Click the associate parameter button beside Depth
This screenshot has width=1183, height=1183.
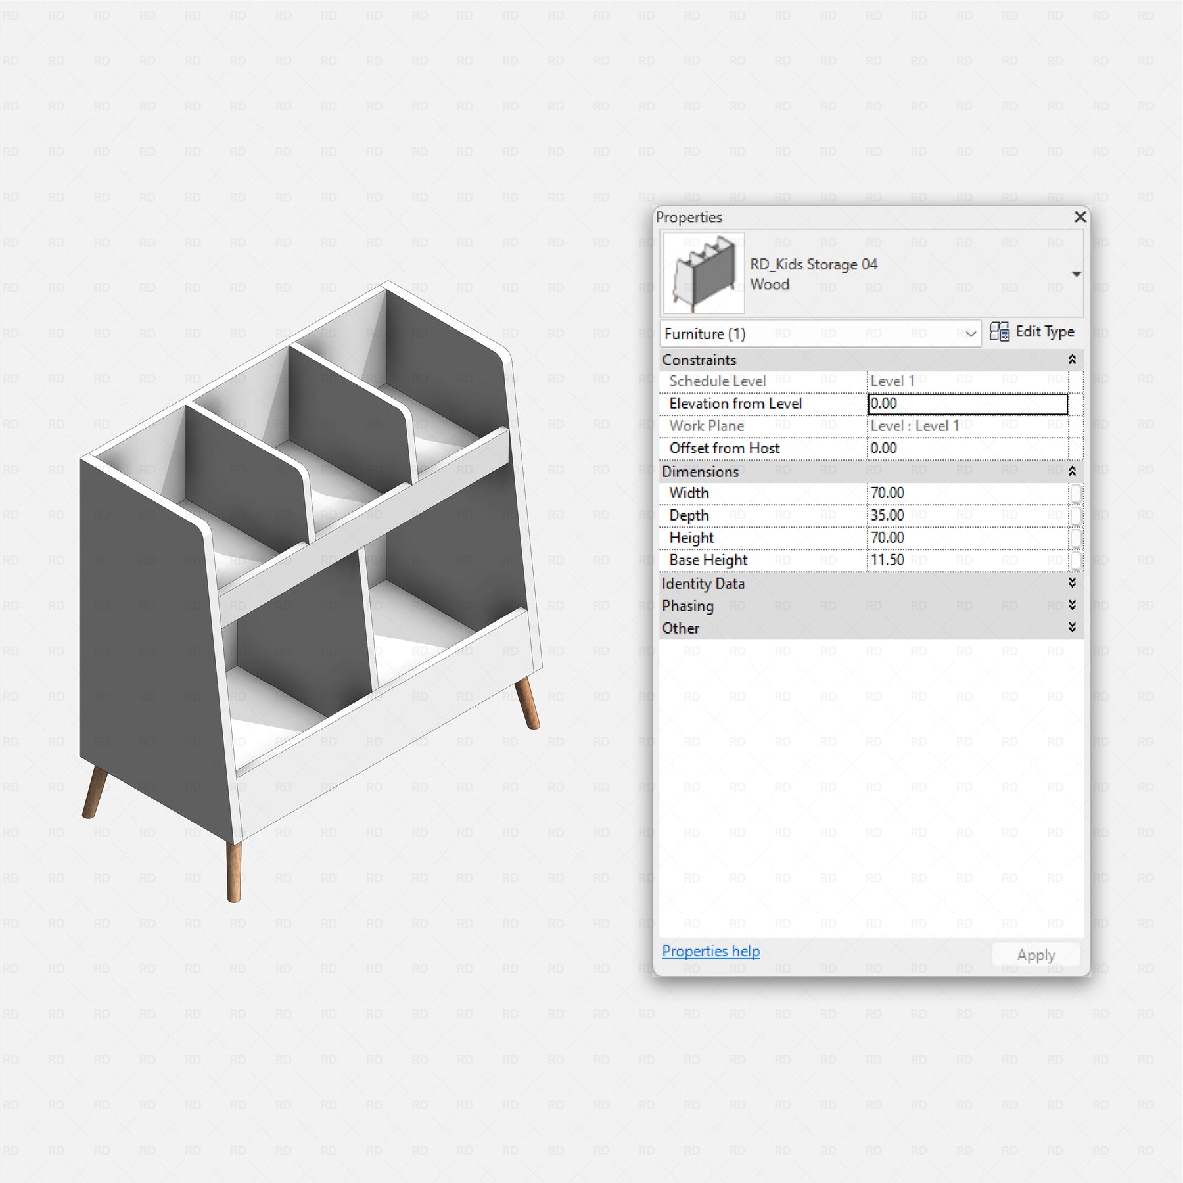tap(1075, 515)
